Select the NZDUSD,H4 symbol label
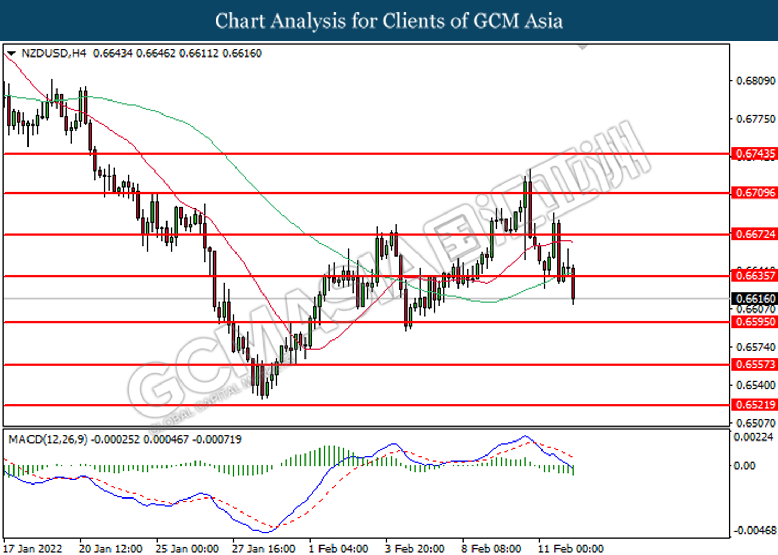The height and width of the screenshot is (555, 778). [54, 53]
